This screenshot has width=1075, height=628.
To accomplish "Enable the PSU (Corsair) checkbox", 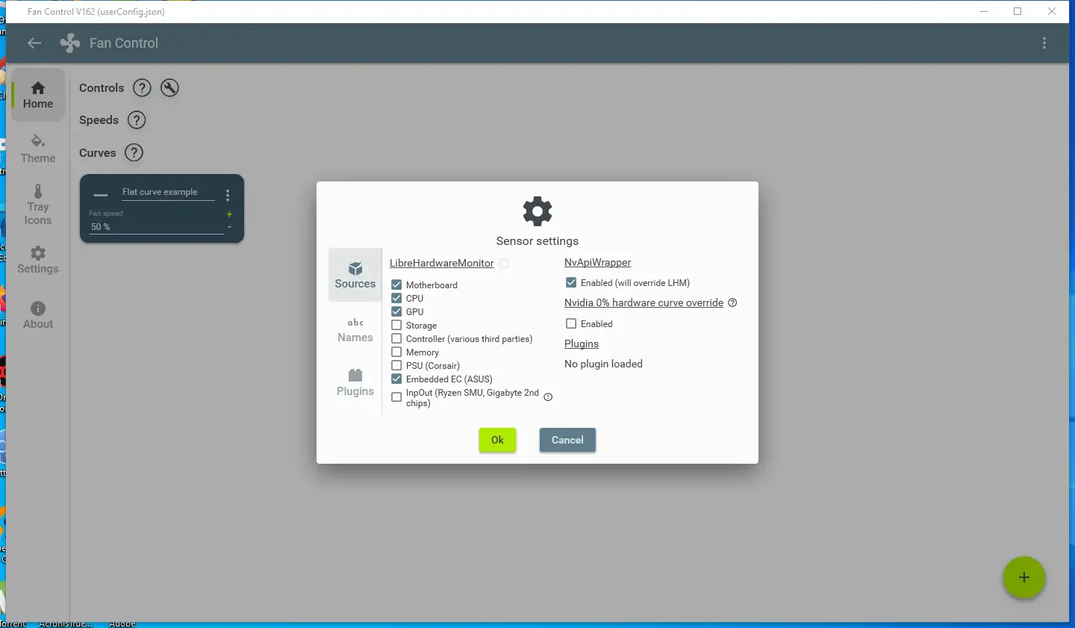I will 396,366.
